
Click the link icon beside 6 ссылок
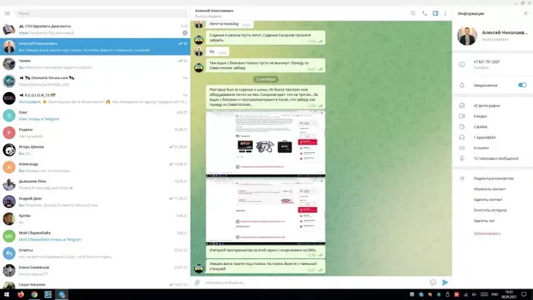(461, 148)
